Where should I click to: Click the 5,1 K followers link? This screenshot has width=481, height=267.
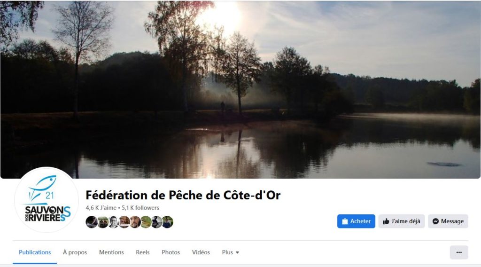point(140,208)
